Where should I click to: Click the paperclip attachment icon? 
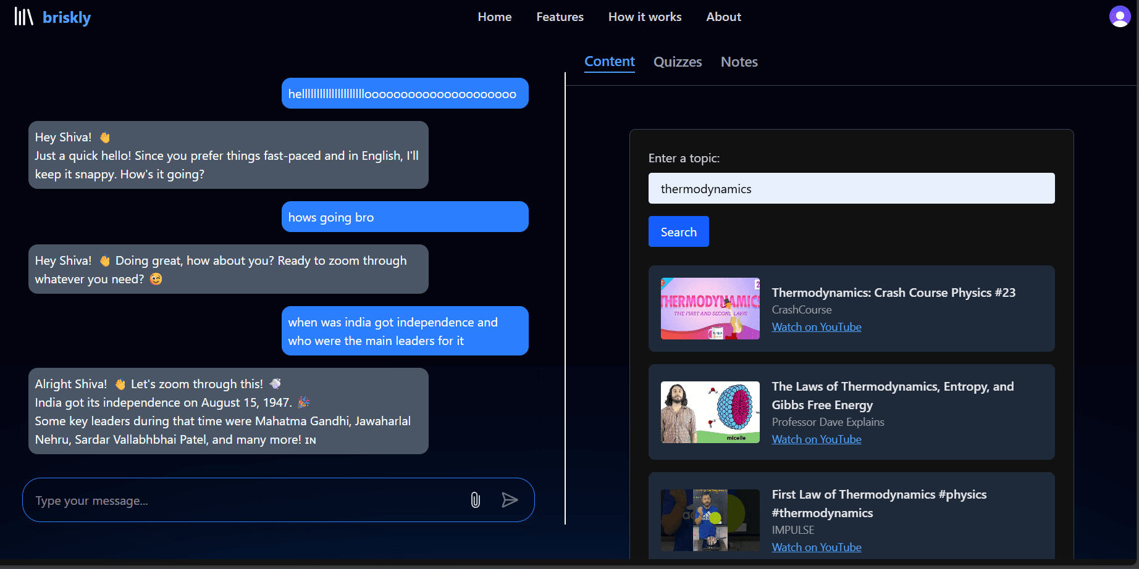(x=475, y=500)
